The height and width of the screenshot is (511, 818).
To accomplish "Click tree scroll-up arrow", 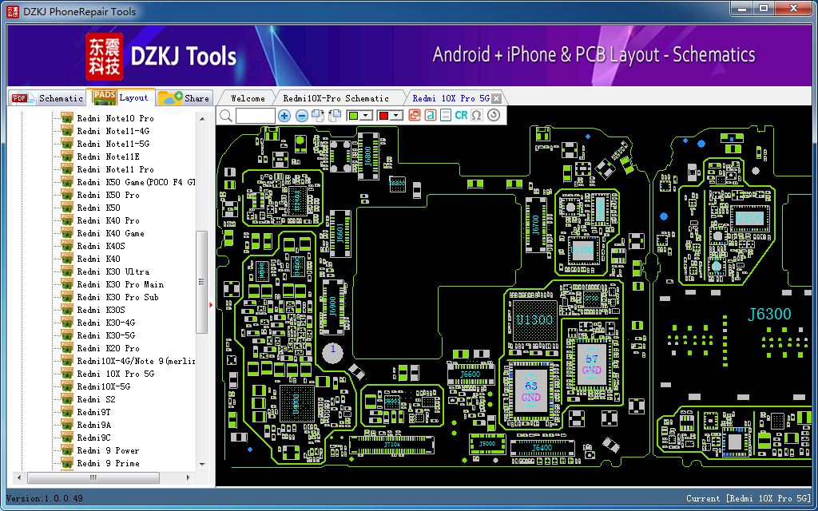I will coord(202,119).
